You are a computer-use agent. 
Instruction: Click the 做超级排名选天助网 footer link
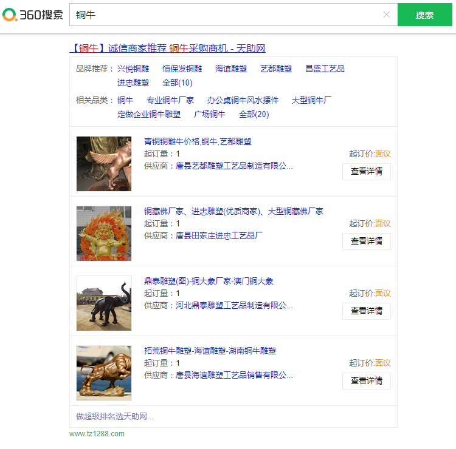point(114,416)
